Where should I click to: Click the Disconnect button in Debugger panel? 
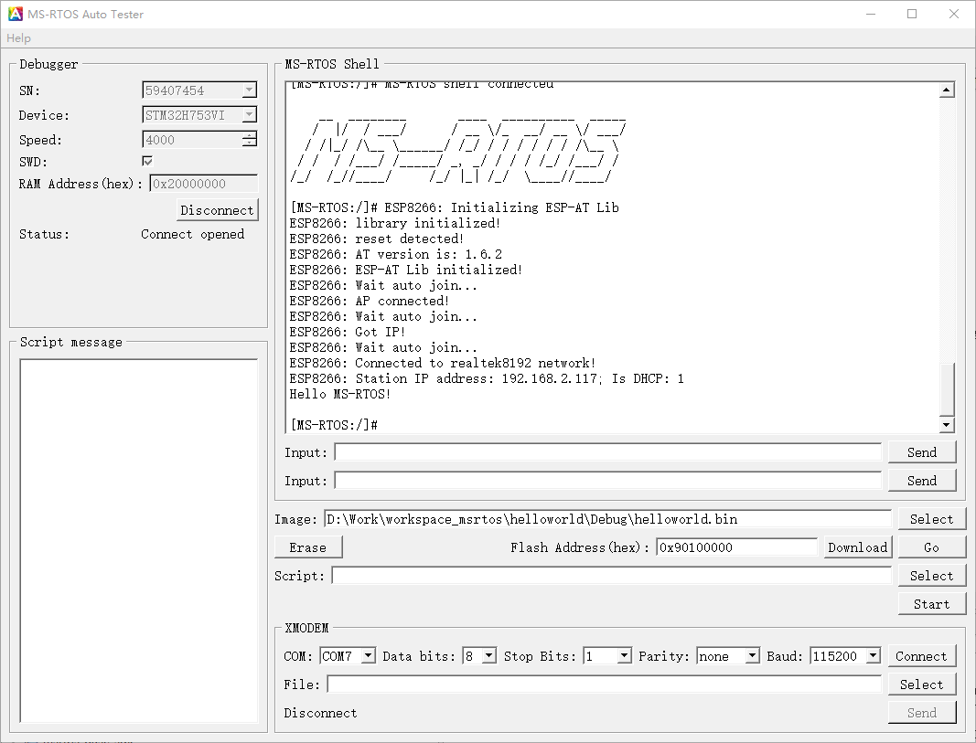pos(217,210)
